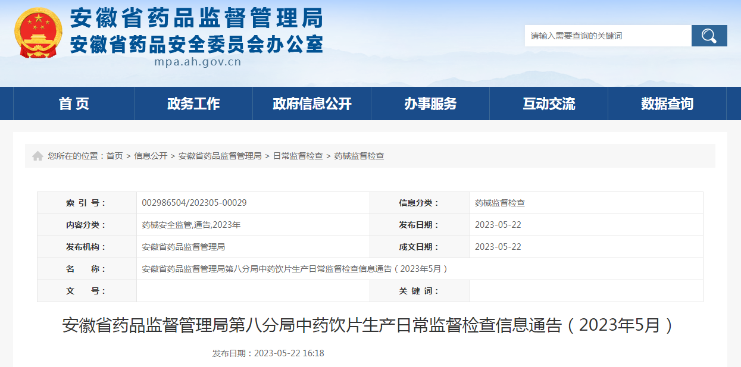Open 日常监督检查 breadcrumb link
Viewport: 741px width, 367px height.
tap(298, 156)
